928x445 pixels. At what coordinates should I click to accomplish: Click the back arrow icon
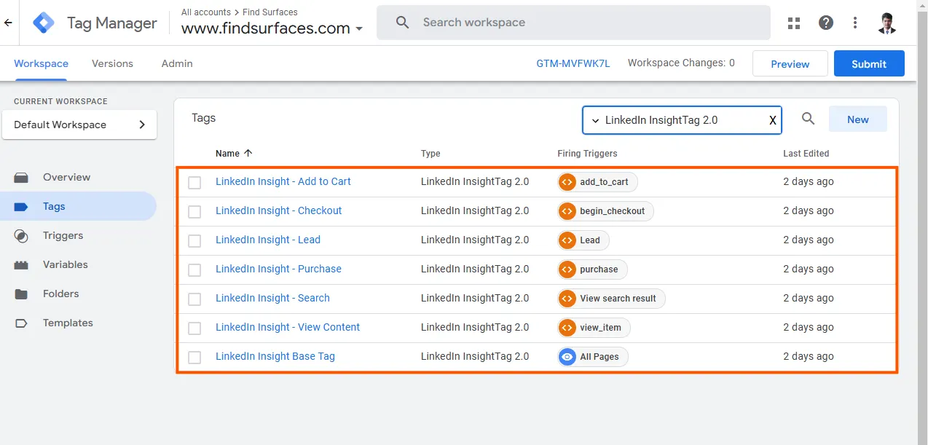(8, 23)
